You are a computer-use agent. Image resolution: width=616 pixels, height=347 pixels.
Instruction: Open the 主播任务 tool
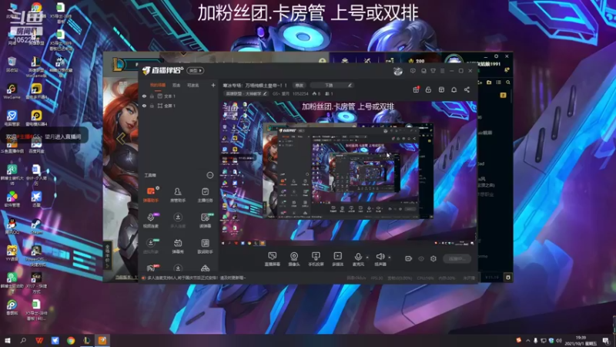[x=205, y=195]
